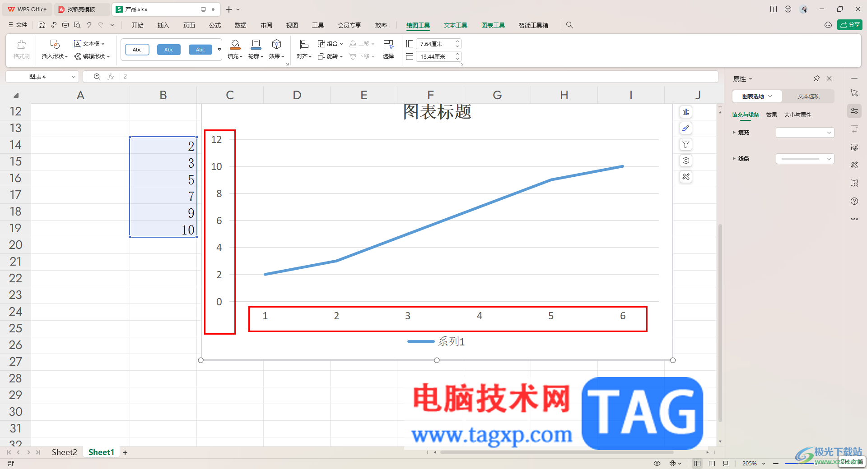Click the Shape Effects cube icon
Screen dimensions: 867x469
coord(276,44)
